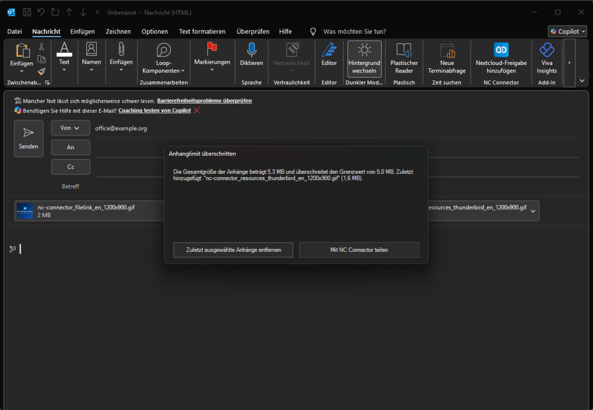Start dictation with the Diktieren microphone
593x410 pixels.
click(251, 55)
